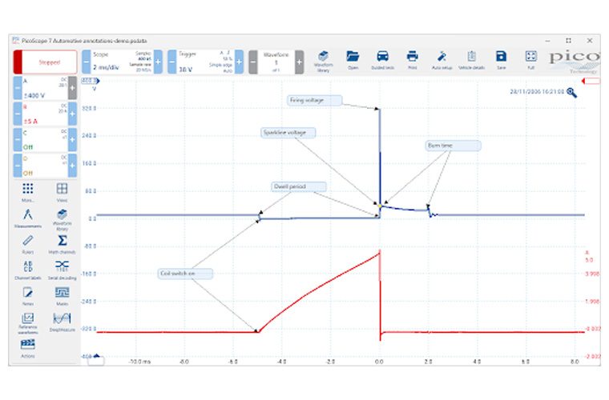Open the More tools menu
Viewport: 609px width, 400px height.
click(28, 191)
